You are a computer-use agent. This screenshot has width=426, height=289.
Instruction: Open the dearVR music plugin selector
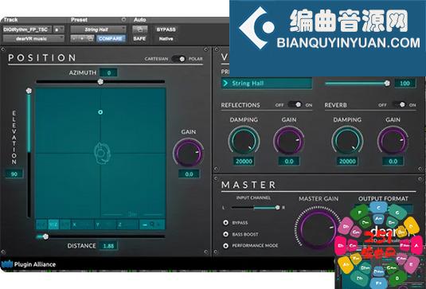point(33,38)
